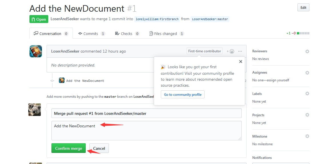Click the Confirm merge button
The width and height of the screenshot is (326, 164).
[69, 148]
